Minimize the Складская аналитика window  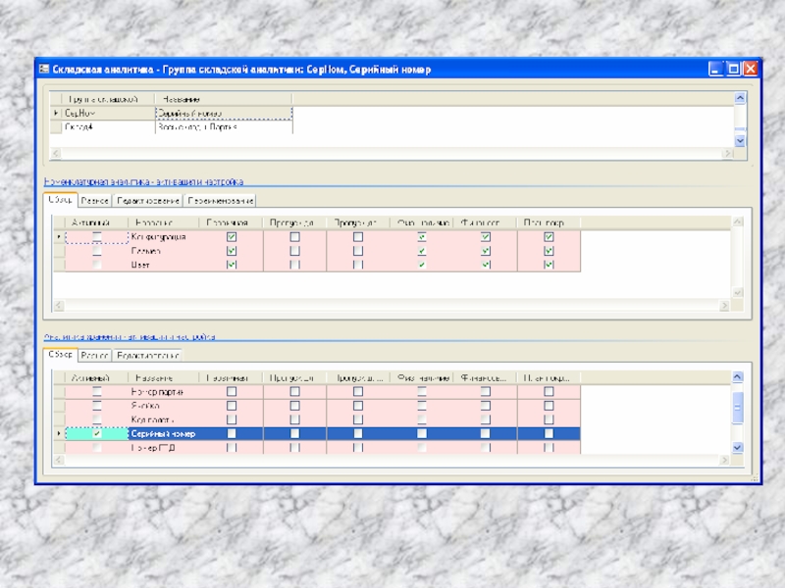[716, 69]
